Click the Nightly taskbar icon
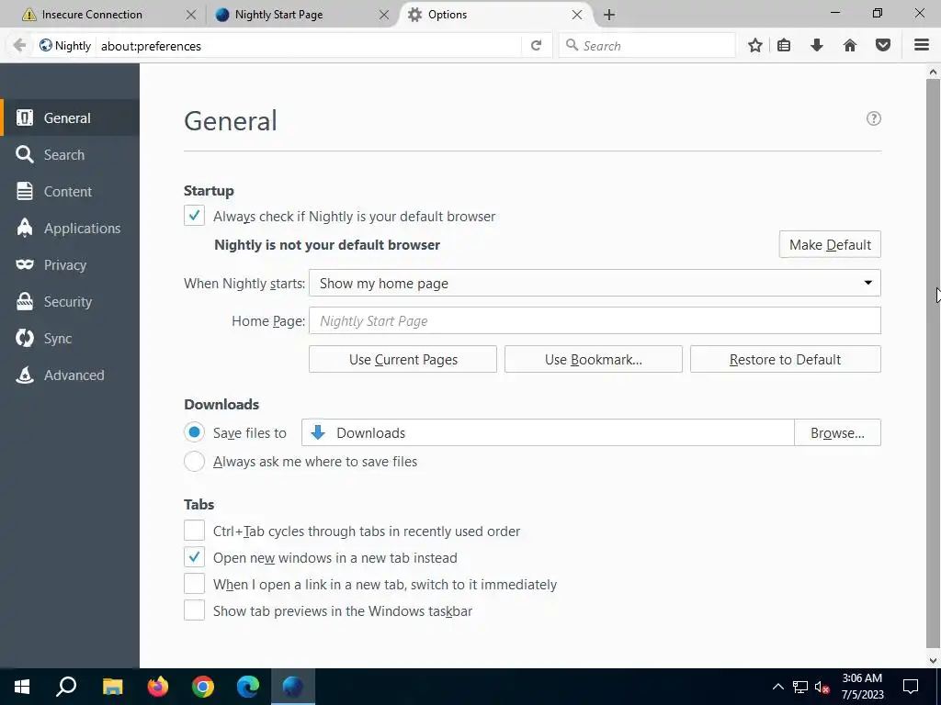 pyautogui.click(x=293, y=687)
